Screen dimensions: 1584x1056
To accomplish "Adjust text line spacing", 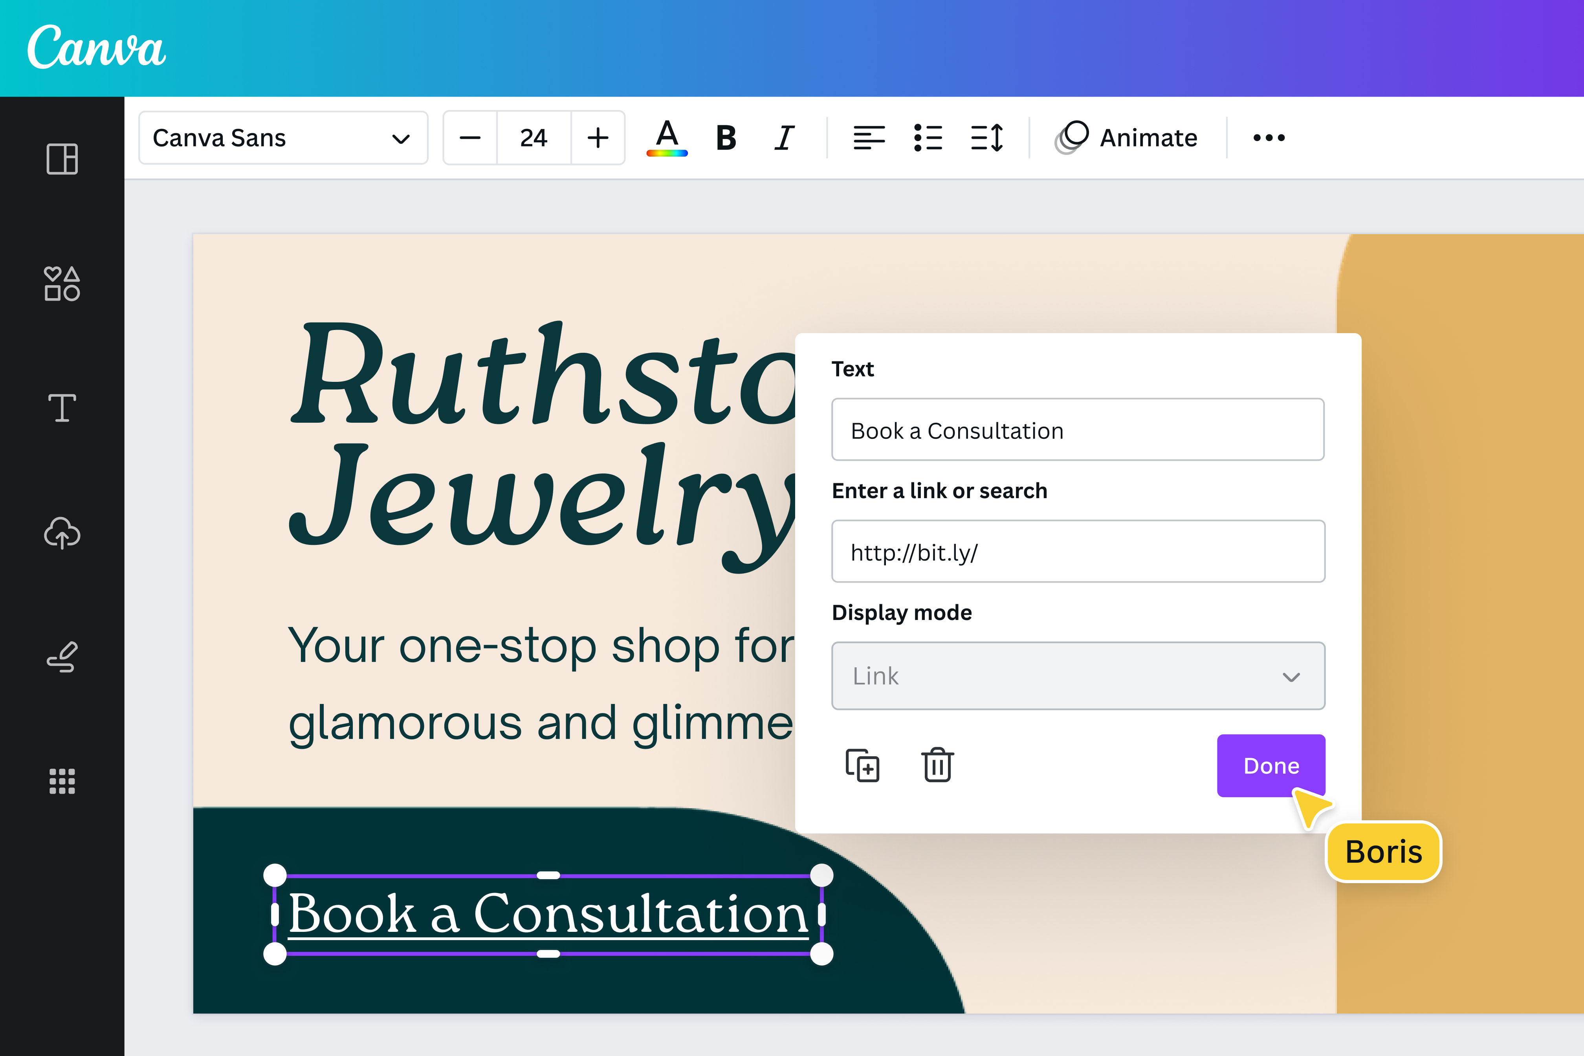I will click(986, 137).
